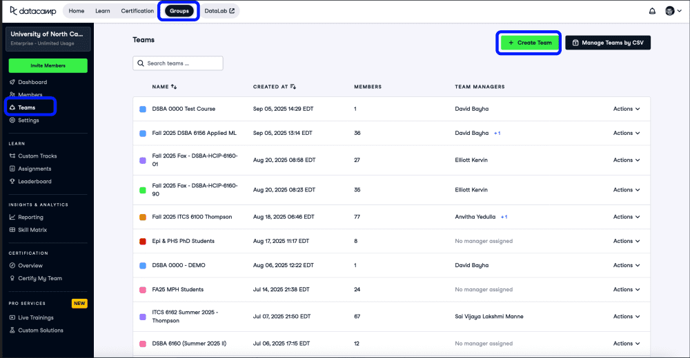
Task: Click the Search teams input field
Action: 178,63
